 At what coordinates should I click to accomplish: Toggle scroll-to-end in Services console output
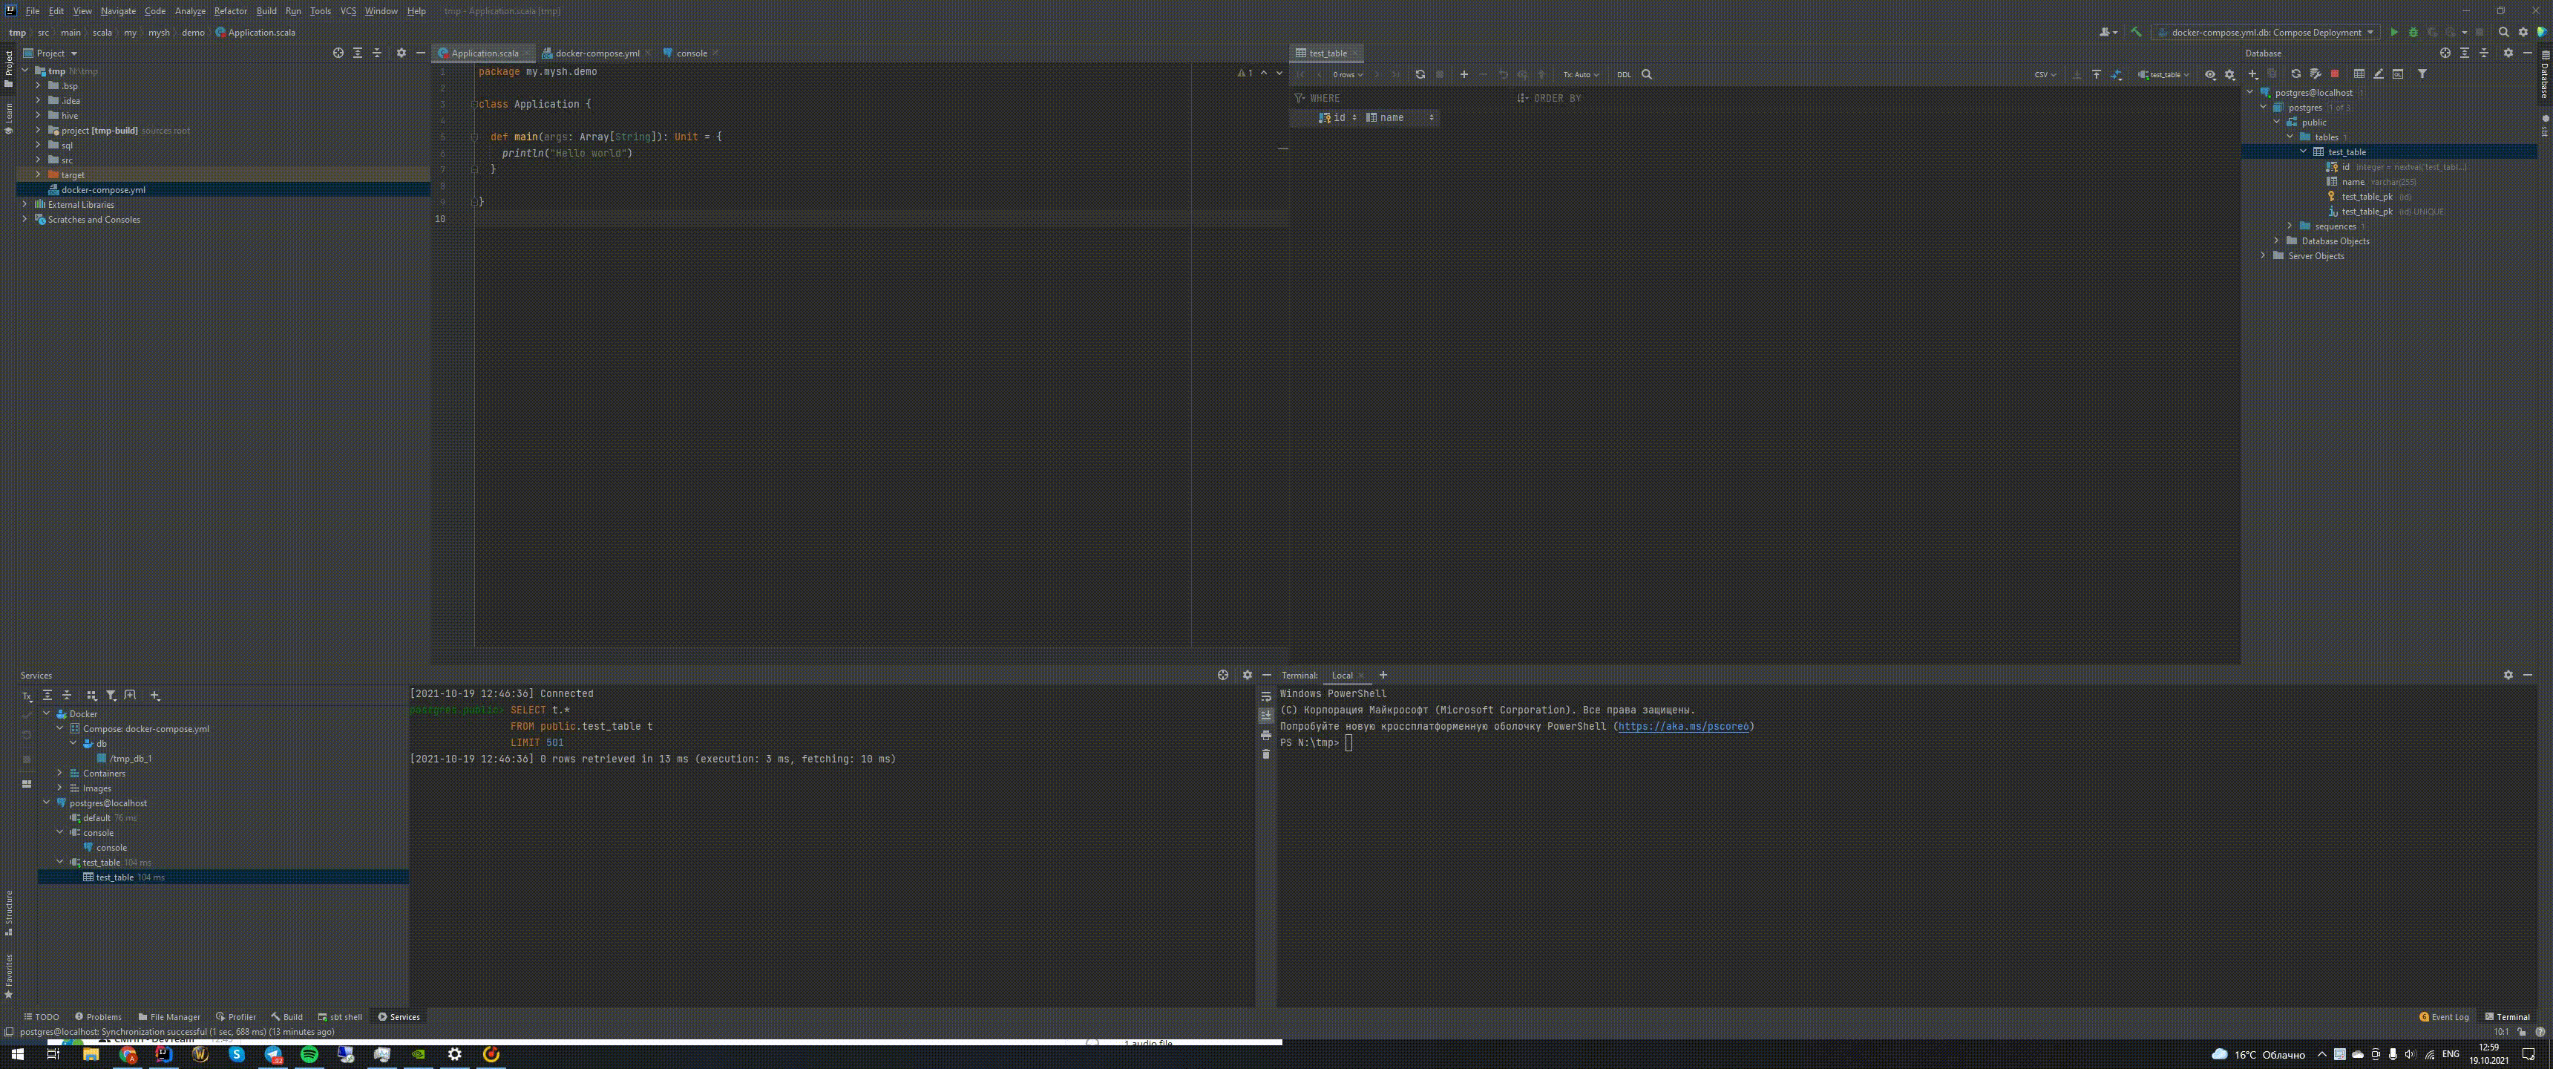tap(1265, 715)
